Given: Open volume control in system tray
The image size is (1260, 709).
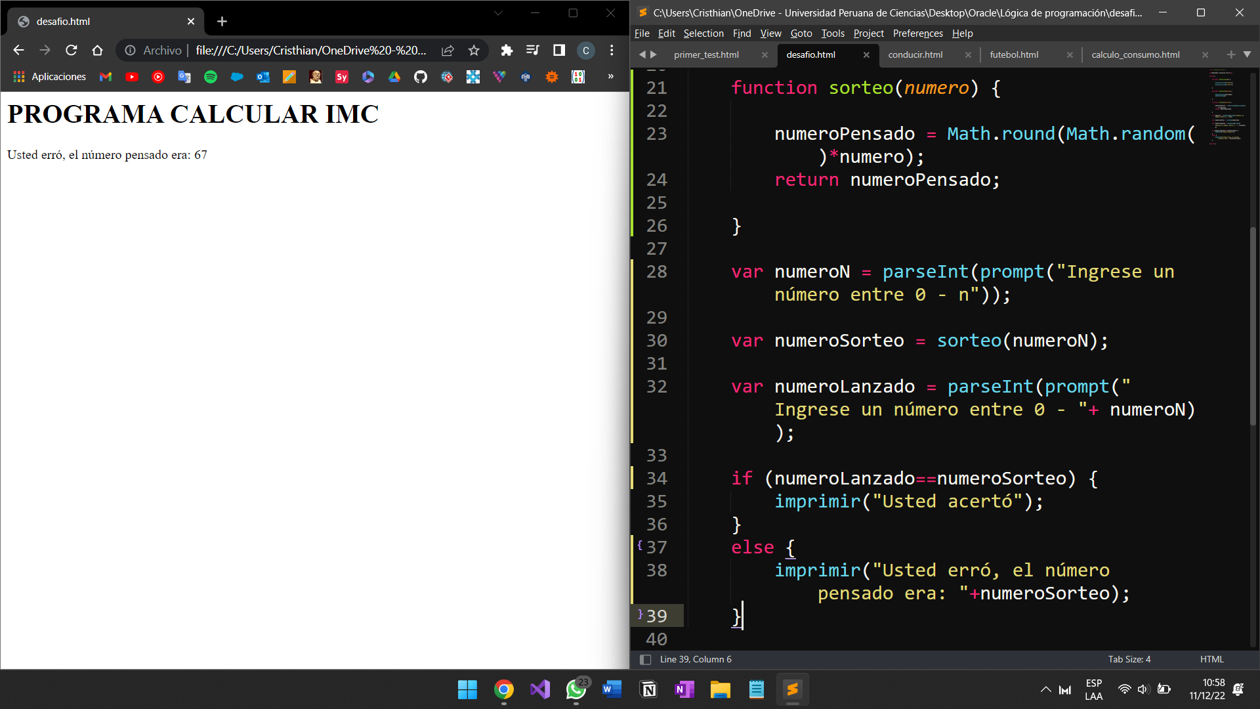Looking at the screenshot, I should pyautogui.click(x=1143, y=689).
